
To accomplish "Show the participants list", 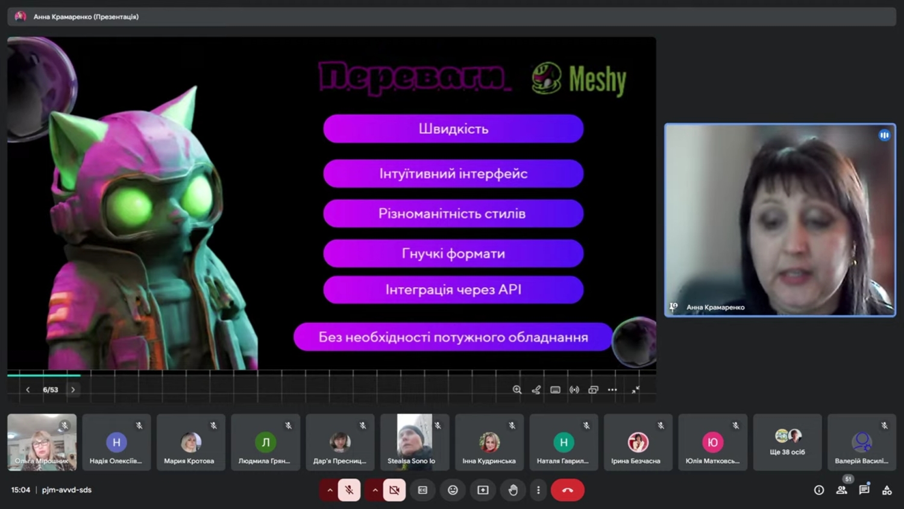I will 842,490.
